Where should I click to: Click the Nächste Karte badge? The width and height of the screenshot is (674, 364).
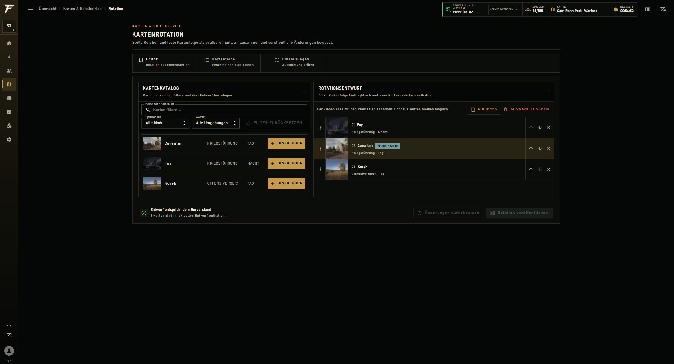pyautogui.click(x=388, y=146)
